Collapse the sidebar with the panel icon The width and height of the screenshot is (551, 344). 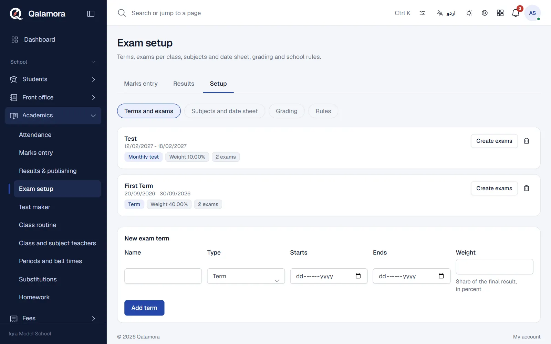pos(91,14)
